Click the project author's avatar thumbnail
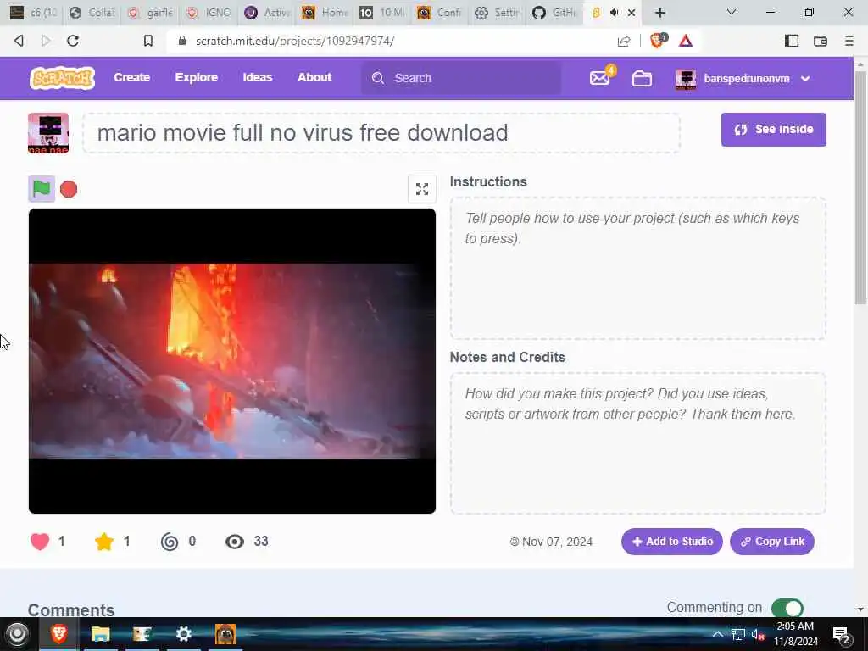Viewport: 868px width, 651px height. click(x=48, y=133)
